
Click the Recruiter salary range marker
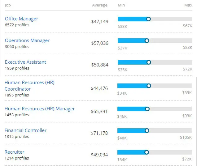(147, 152)
